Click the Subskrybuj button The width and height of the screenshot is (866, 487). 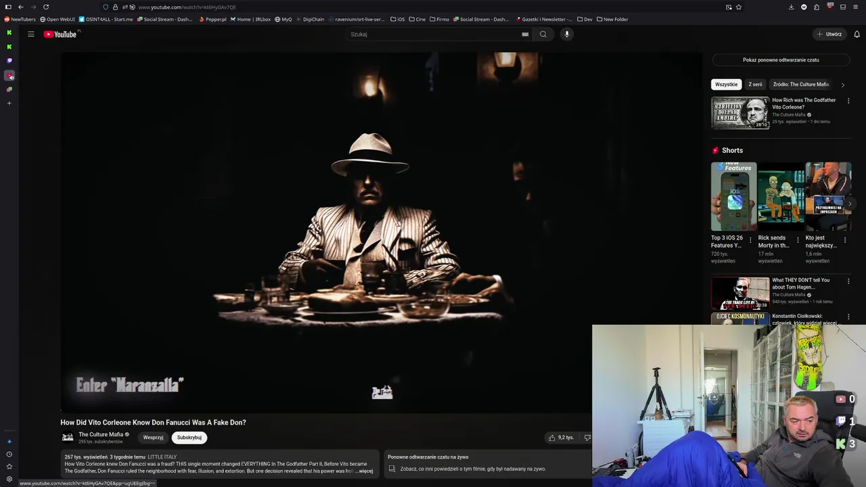pyautogui.click(x=189, y=438)
